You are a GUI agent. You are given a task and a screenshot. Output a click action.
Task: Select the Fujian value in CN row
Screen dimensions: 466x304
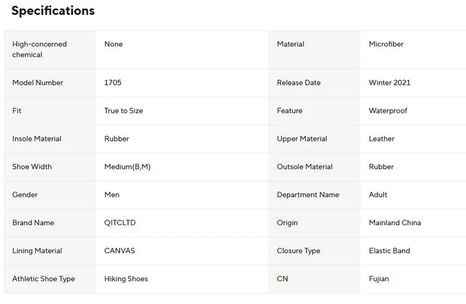click(378, 279)
